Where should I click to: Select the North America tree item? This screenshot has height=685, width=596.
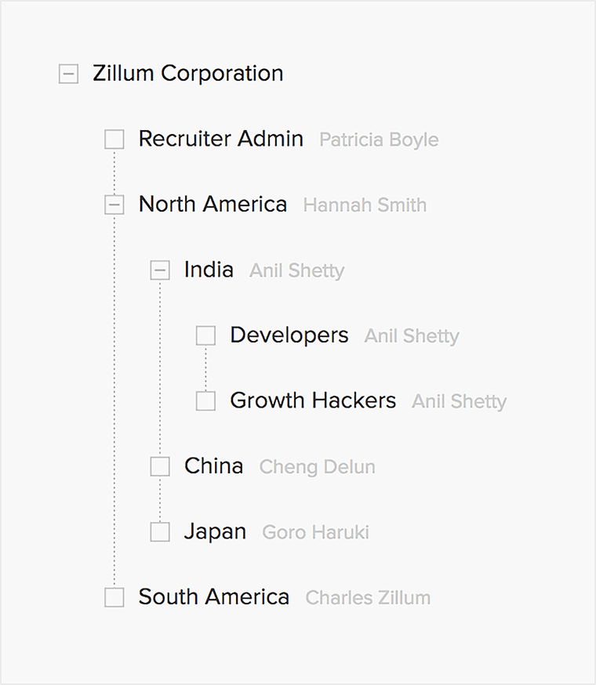[213, 205]
